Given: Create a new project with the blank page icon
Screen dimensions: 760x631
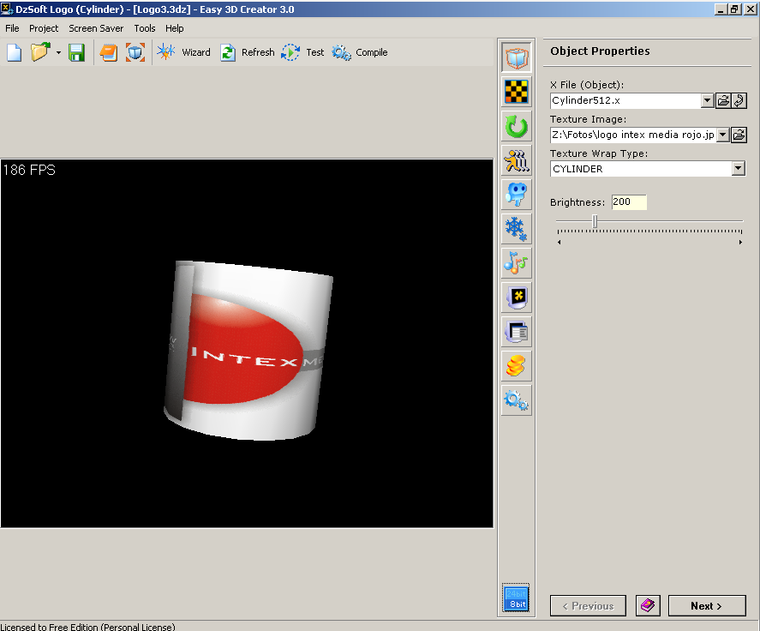Looking at the screenshot, I should click(x=14, y=52).
